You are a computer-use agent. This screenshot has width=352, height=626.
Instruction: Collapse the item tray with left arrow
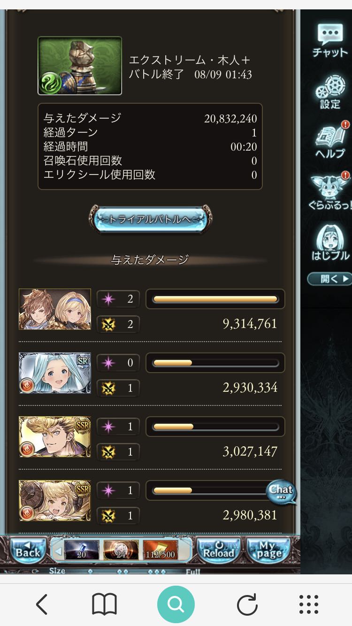[58, 550]
